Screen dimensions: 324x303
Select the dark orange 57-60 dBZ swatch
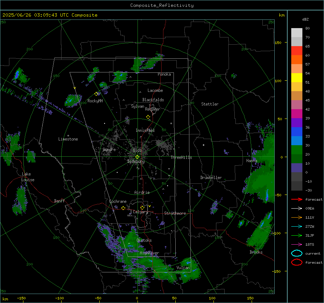(297, 59)
